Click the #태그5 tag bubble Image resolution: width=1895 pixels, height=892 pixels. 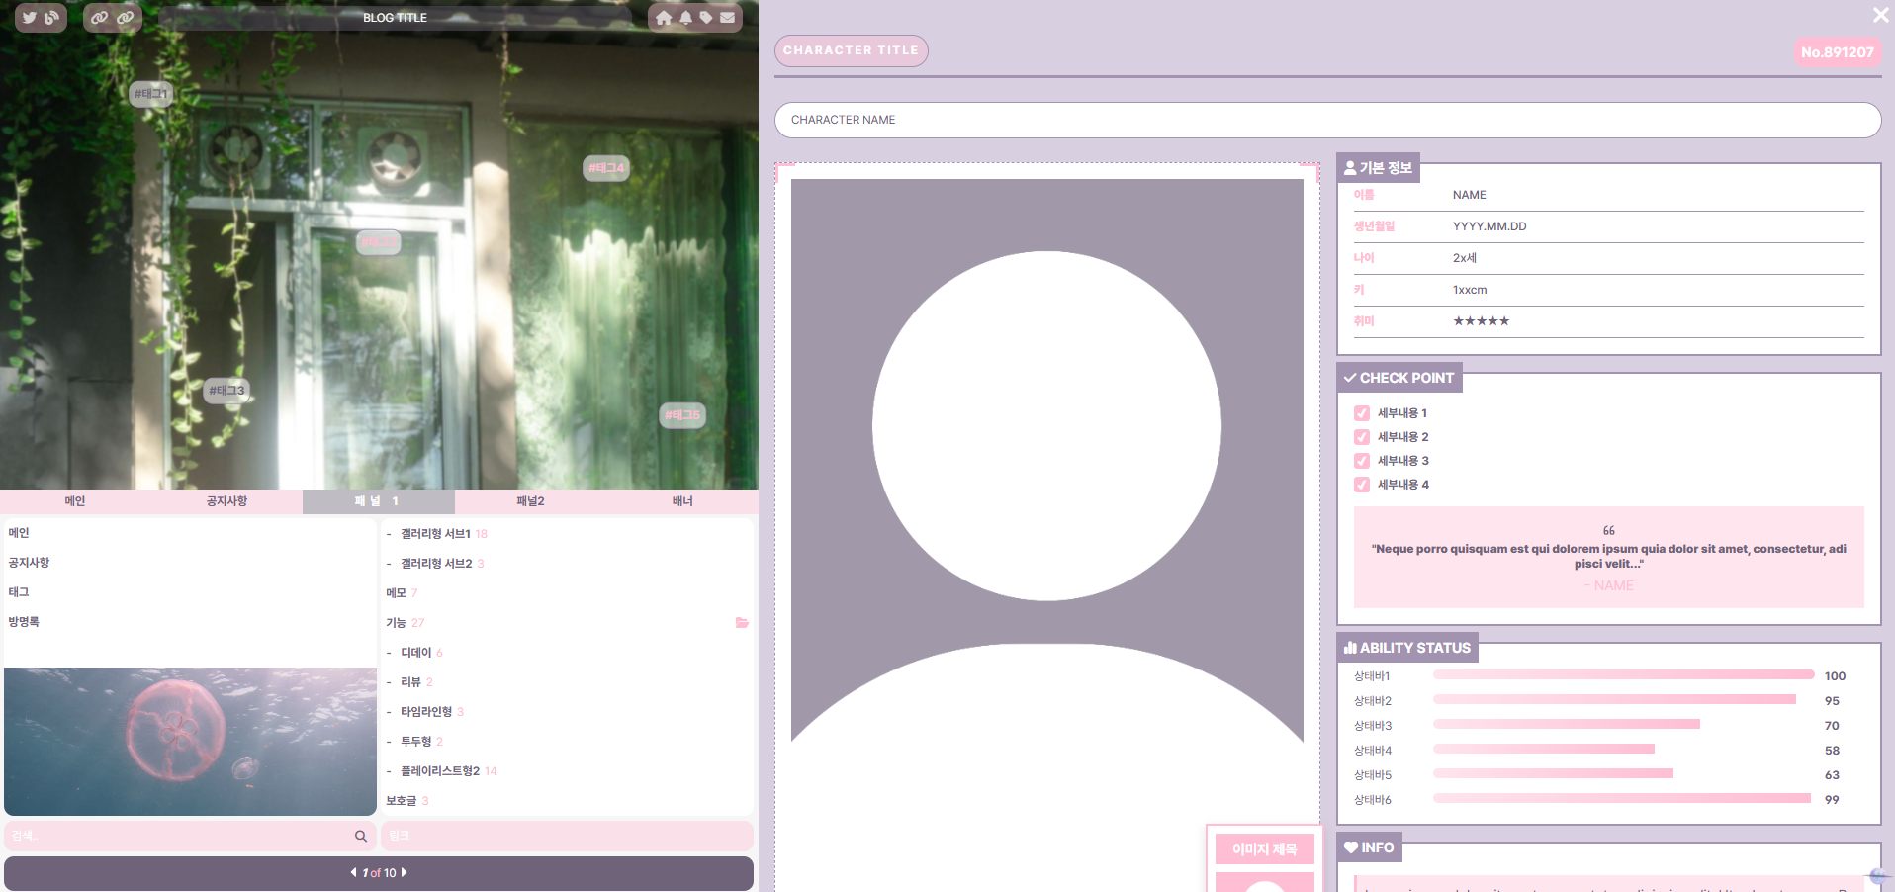682,415
